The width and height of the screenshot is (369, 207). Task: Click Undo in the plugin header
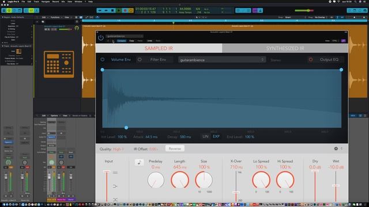[150, 41]
